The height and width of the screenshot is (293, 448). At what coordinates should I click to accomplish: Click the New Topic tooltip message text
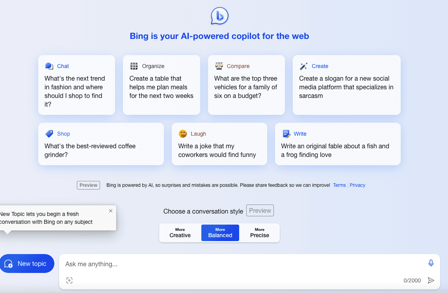click(x=46, y=218)
